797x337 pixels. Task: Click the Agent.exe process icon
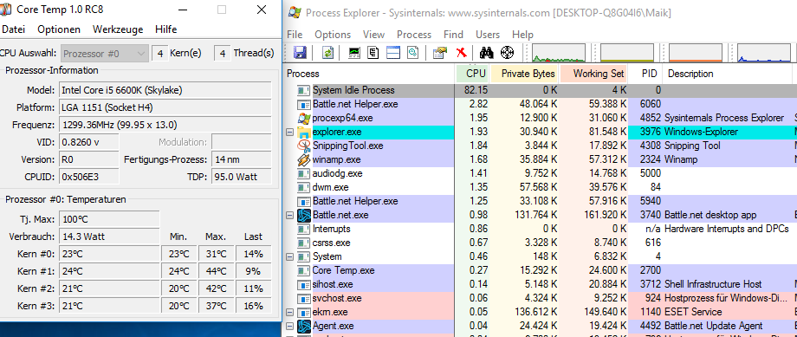pyautogui.click(x=304, y=326)
